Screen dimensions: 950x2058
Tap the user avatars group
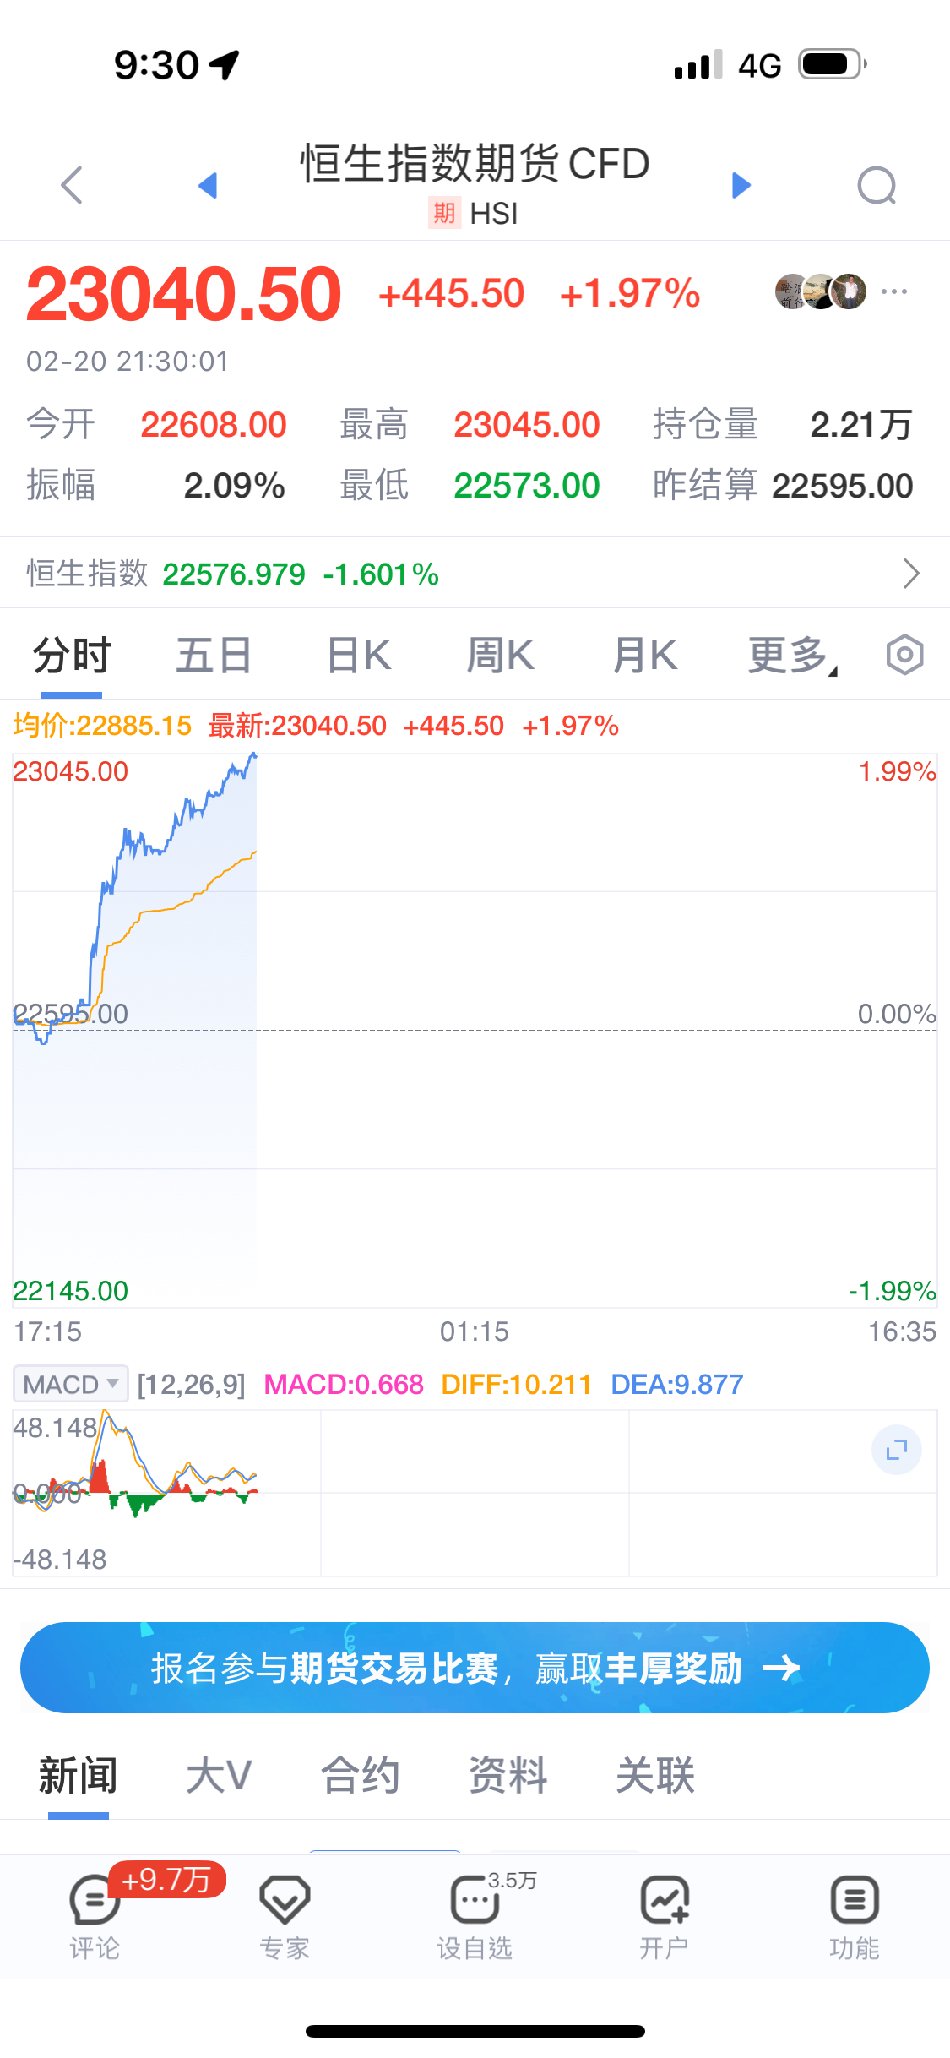click(x=821, y=292)
